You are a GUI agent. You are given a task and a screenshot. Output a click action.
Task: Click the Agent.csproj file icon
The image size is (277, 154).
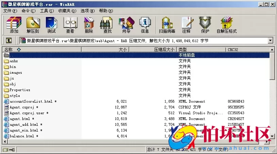(6, 107)
